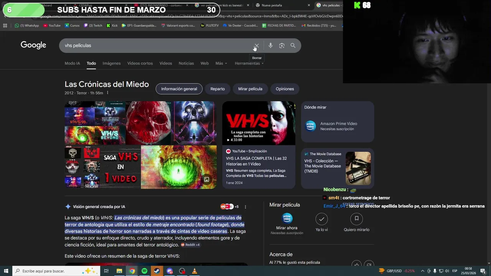Switch to the Videos tab

tap(166, 63)
